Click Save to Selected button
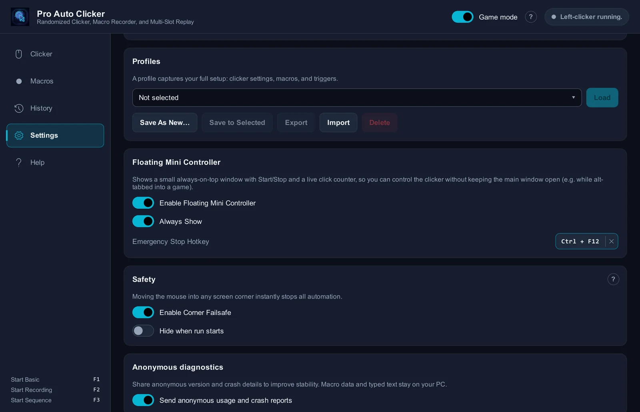640x412 pixels. (x=237, y=123)
